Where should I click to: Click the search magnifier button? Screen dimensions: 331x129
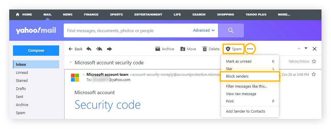pyautogui.click(x=231, y=30)
